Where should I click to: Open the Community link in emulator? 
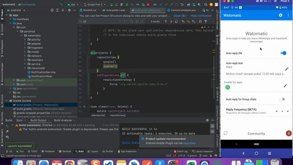click(256, 133)
